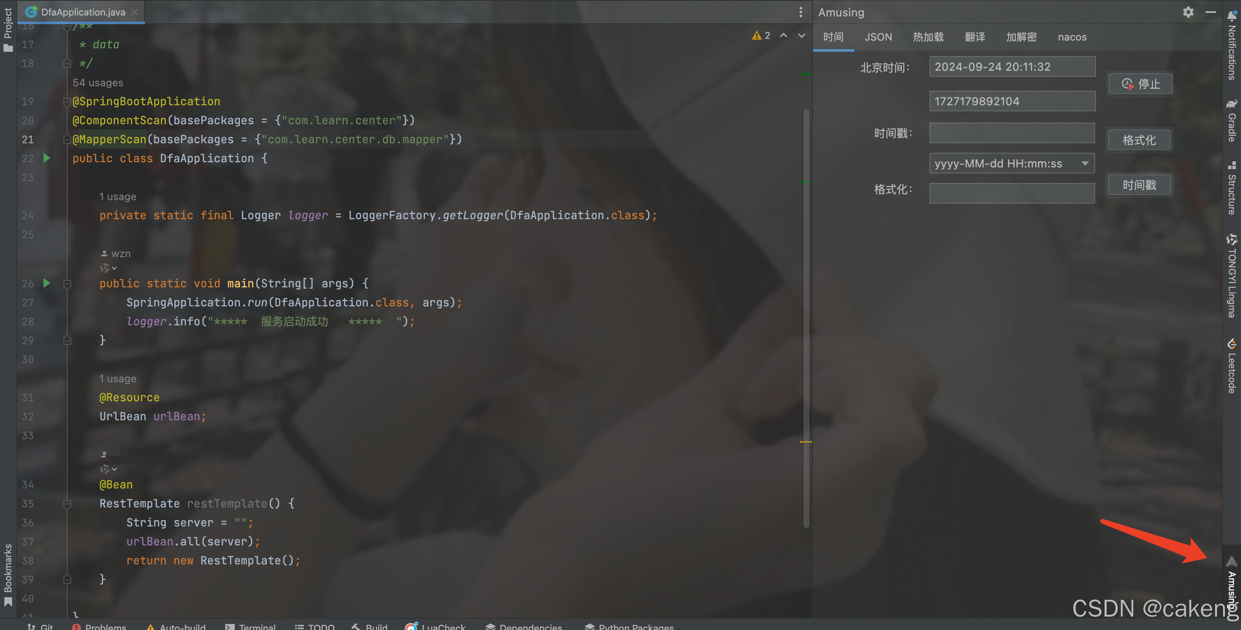Open the Gradle tool window
The image size is (1241, 630).
[1232, 120]
